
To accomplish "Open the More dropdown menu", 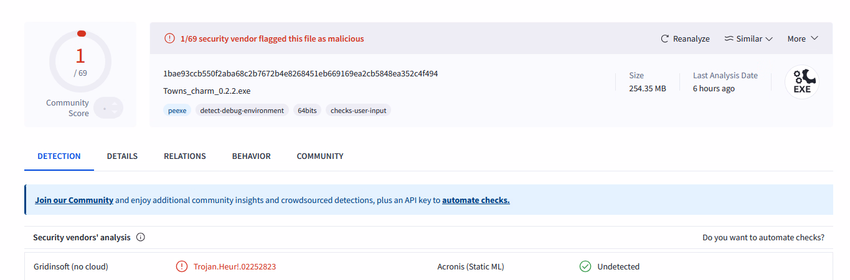I will pyautogui.click(x=803, y=38).
